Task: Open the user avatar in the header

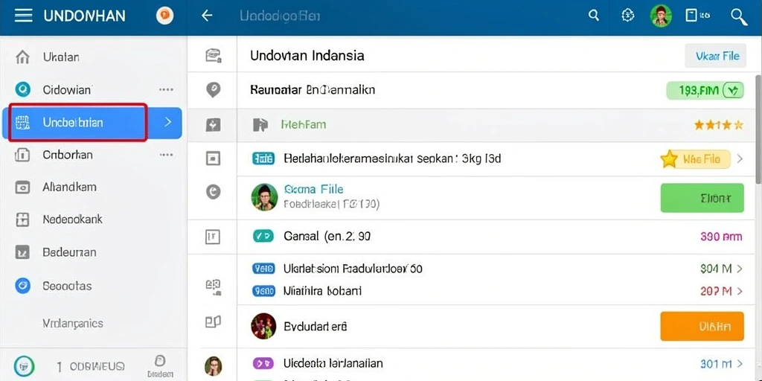Action: click(x=661, y=16)
